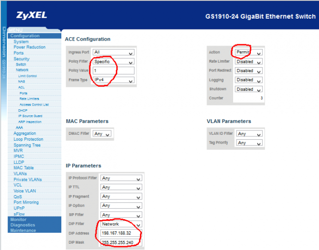This screenshot has height=250, width=319.
Task: Click the DIP Mask input field
Action: [x=121, y=242]
